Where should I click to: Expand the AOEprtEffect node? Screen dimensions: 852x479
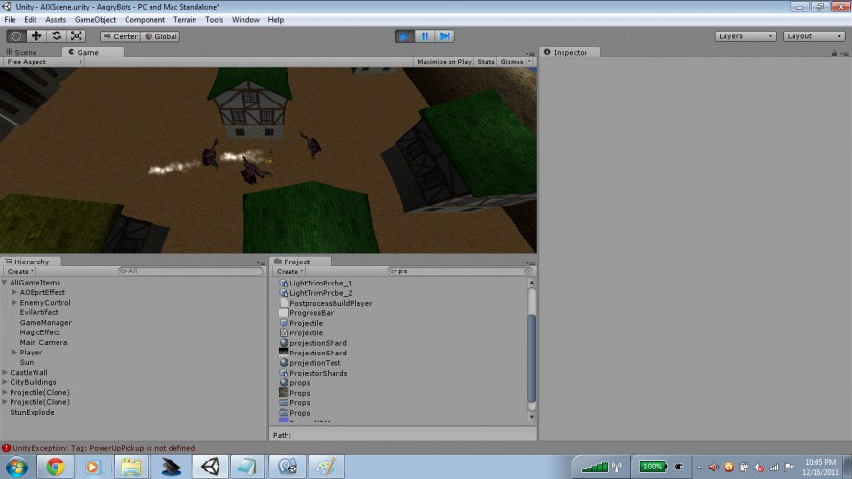point(14,292)
